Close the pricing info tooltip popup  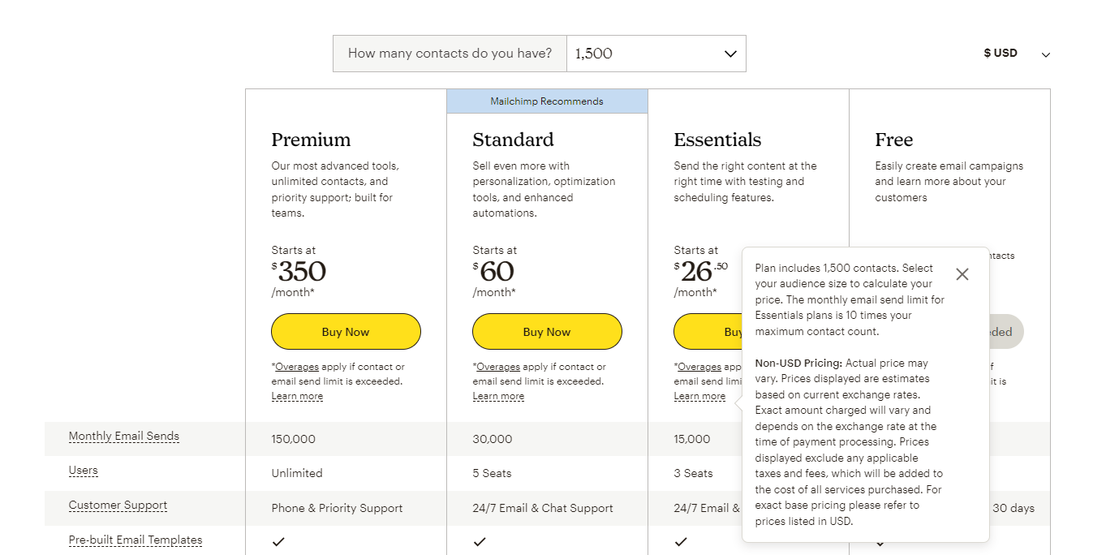962,274
